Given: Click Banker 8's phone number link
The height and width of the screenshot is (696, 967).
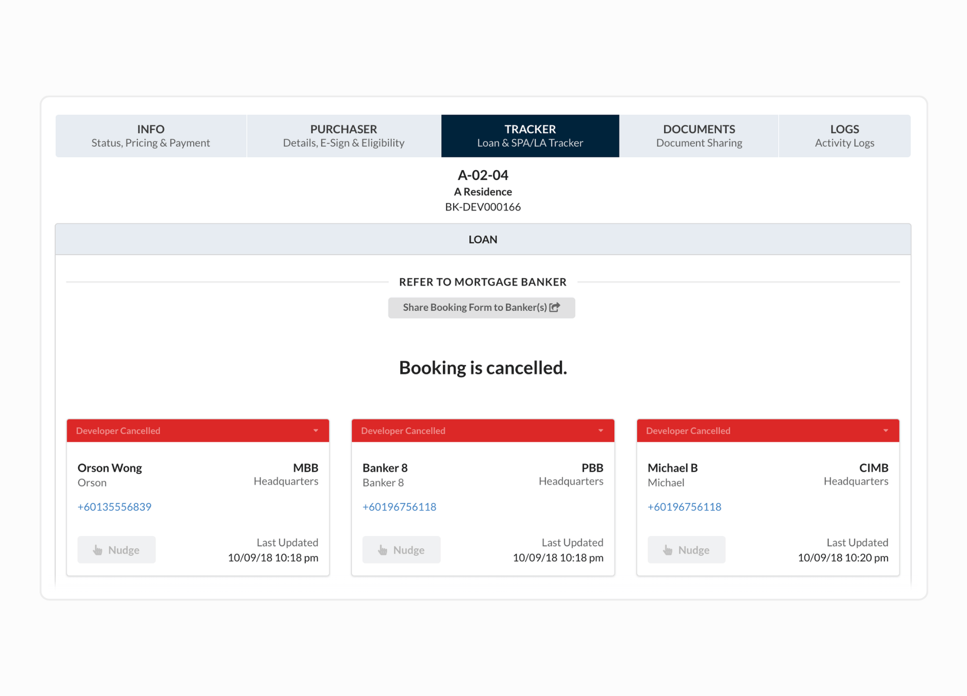Looking at the screenshot, I should (x=399, y=507).
